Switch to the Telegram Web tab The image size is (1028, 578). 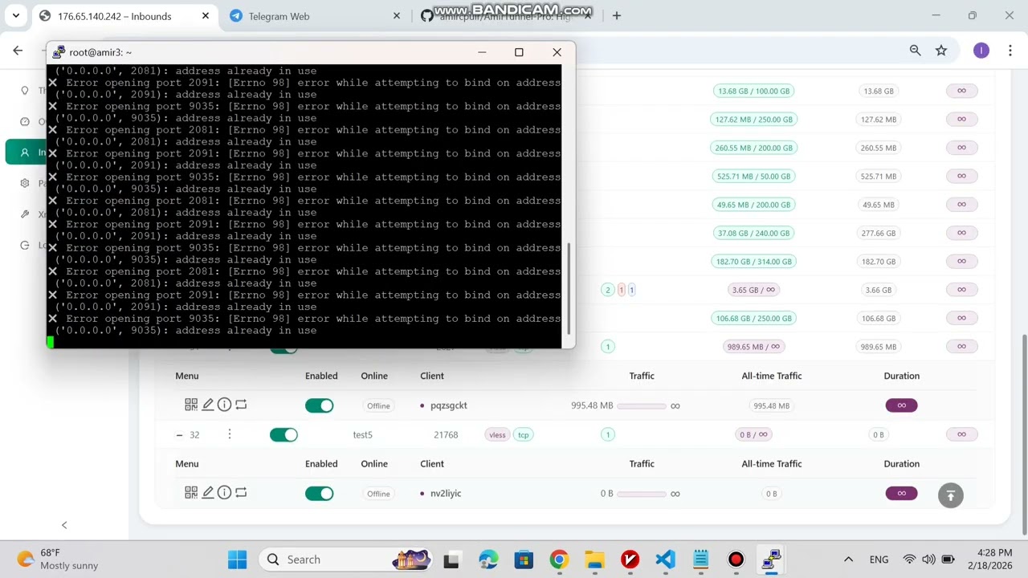tap(313, 16)
